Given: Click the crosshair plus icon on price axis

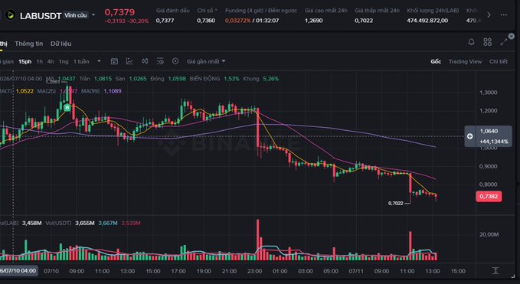Looking at the screenshot, I should point(470,136).
